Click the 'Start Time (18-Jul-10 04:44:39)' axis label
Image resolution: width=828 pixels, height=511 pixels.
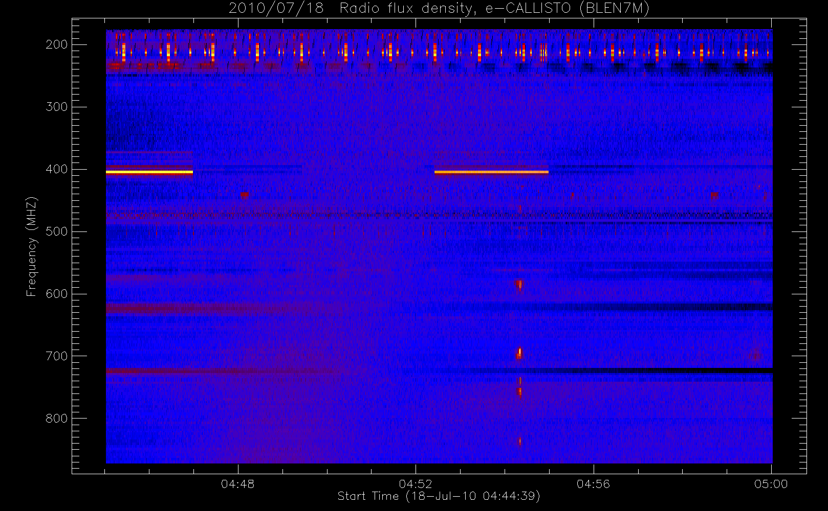[x=439, y=496]
